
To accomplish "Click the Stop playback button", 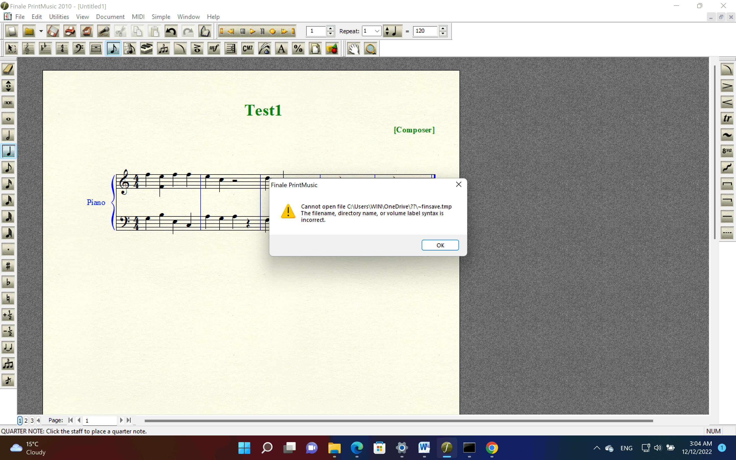I will pyautogui.click(x=242, y=31).
